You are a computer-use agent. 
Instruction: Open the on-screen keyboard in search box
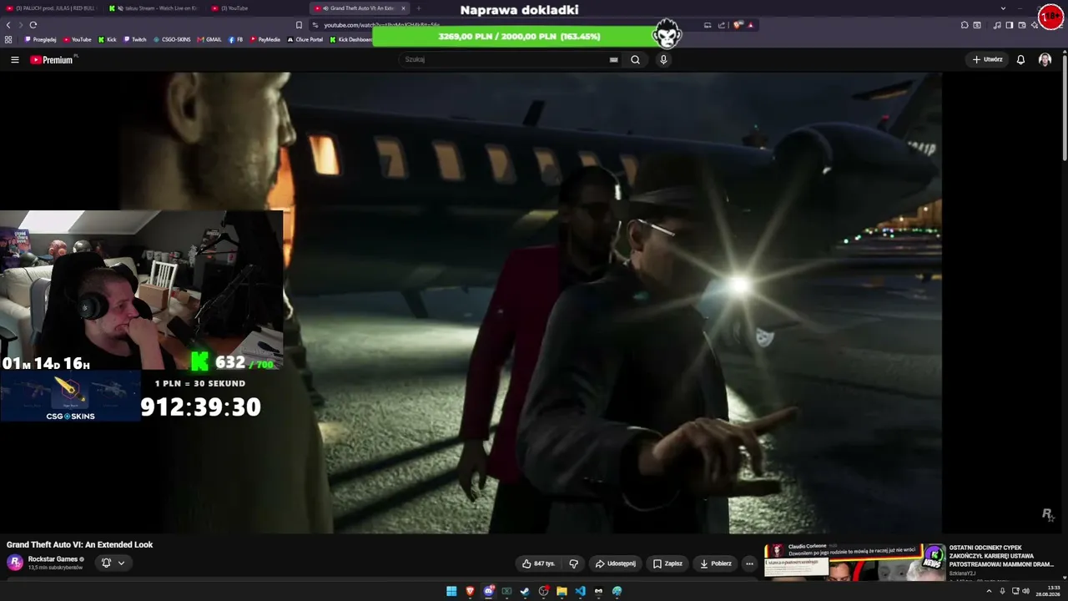pos(613,60)
